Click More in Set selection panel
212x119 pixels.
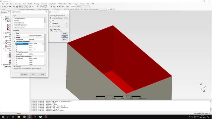click(65, 40)
